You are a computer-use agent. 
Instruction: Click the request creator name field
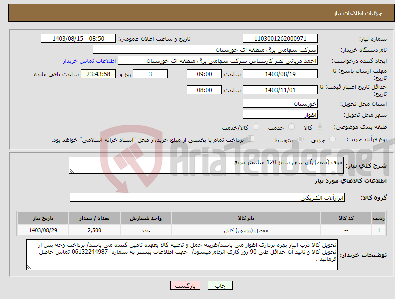(218, 61)
